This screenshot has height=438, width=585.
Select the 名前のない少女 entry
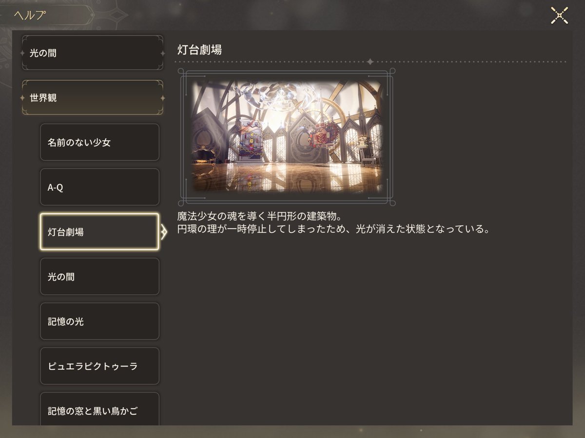point(99,142)
